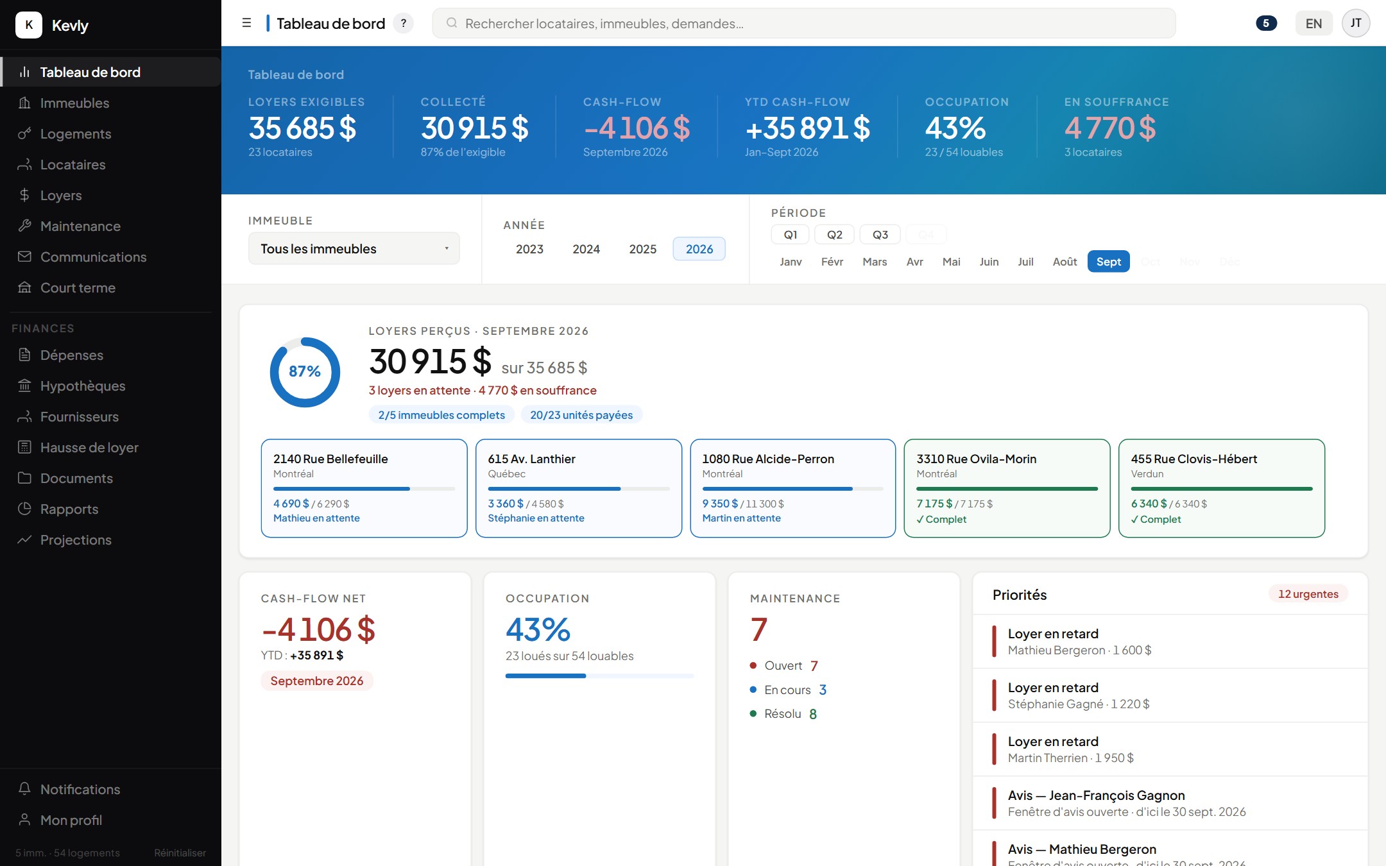This screenshot has width=1386, height=866.
Task: Click the Hausse de loyer icon
Action: coord(24,447)
